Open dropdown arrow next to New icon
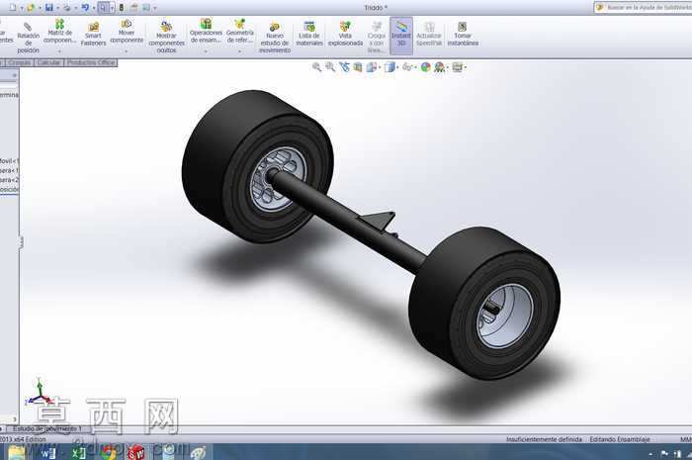Viewport: 692px width, 460px height. [x=21, y=8]
